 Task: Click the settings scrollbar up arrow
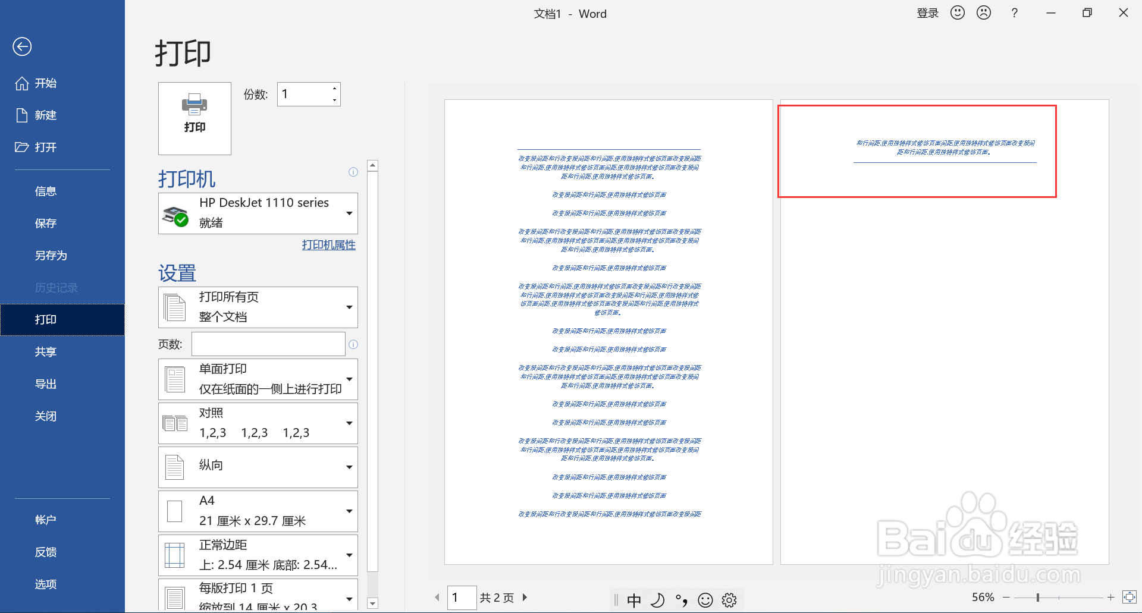[373, 165]
